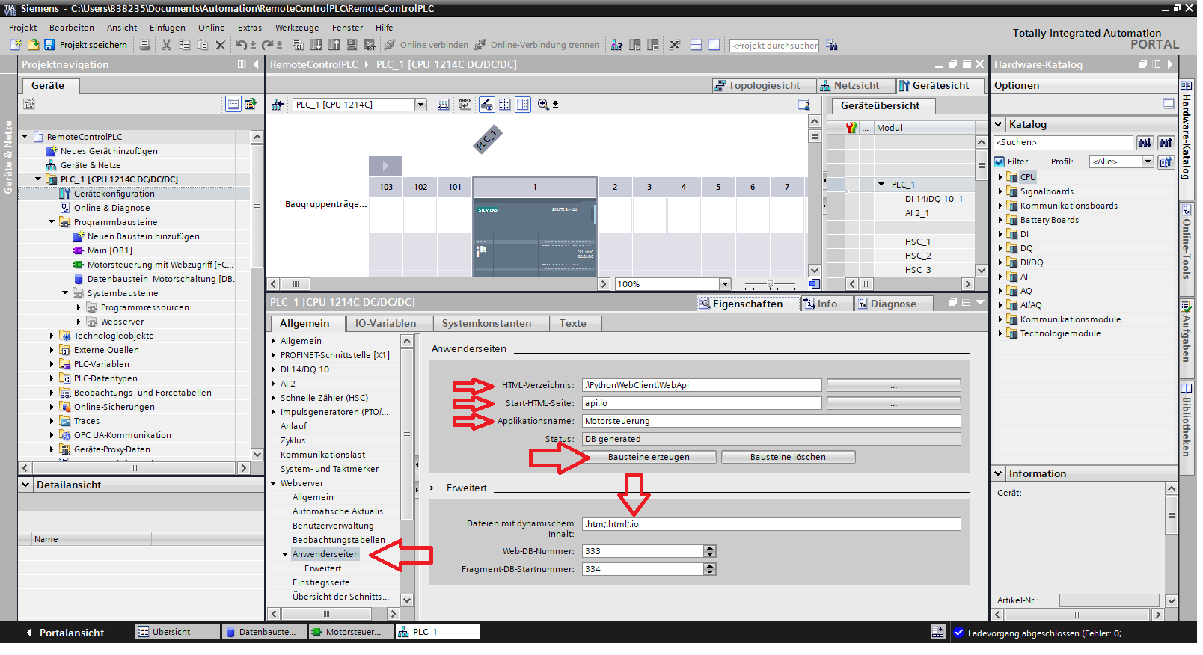Click the Applikationsname input field

(x=771, y=421)
